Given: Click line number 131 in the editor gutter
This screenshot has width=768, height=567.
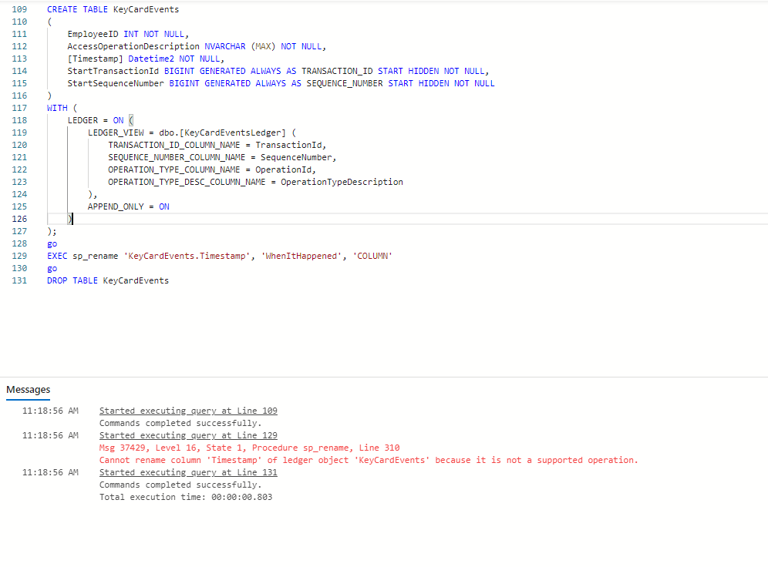Looking at the screenshot, I should click(19, 280).
